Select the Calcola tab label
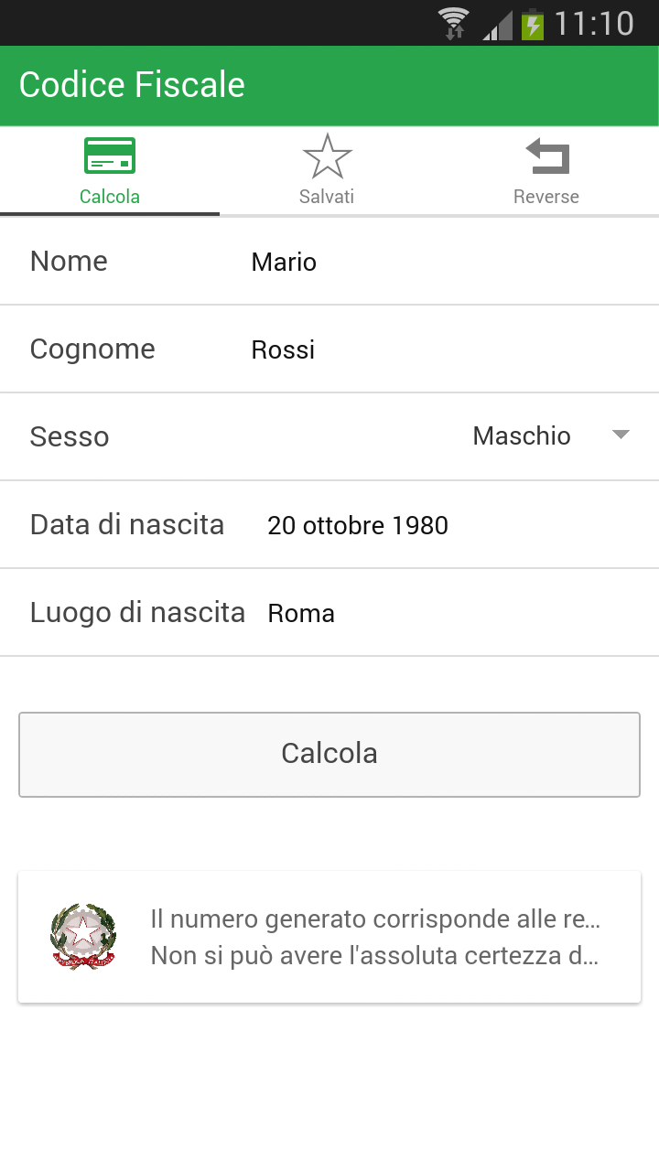The height and width of the screenshot is (1171, 659). click(110, 197)
